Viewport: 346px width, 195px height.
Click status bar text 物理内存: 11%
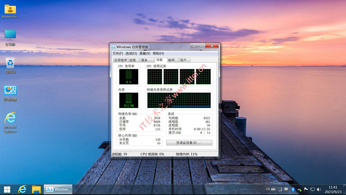tap(187, 154)
